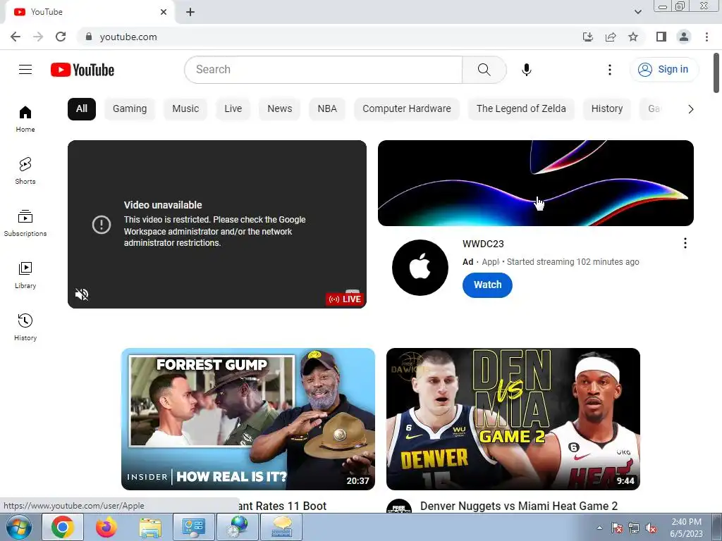The height and width of the screenshot is (541, 722).
Task: Show hidden system tray icons
Action: point(599,528)
